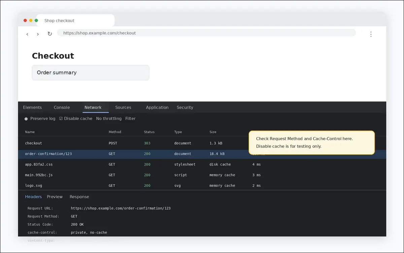Click the yellow minimize dot
Viewport: 404px width, 253px height.
[31, 21]
